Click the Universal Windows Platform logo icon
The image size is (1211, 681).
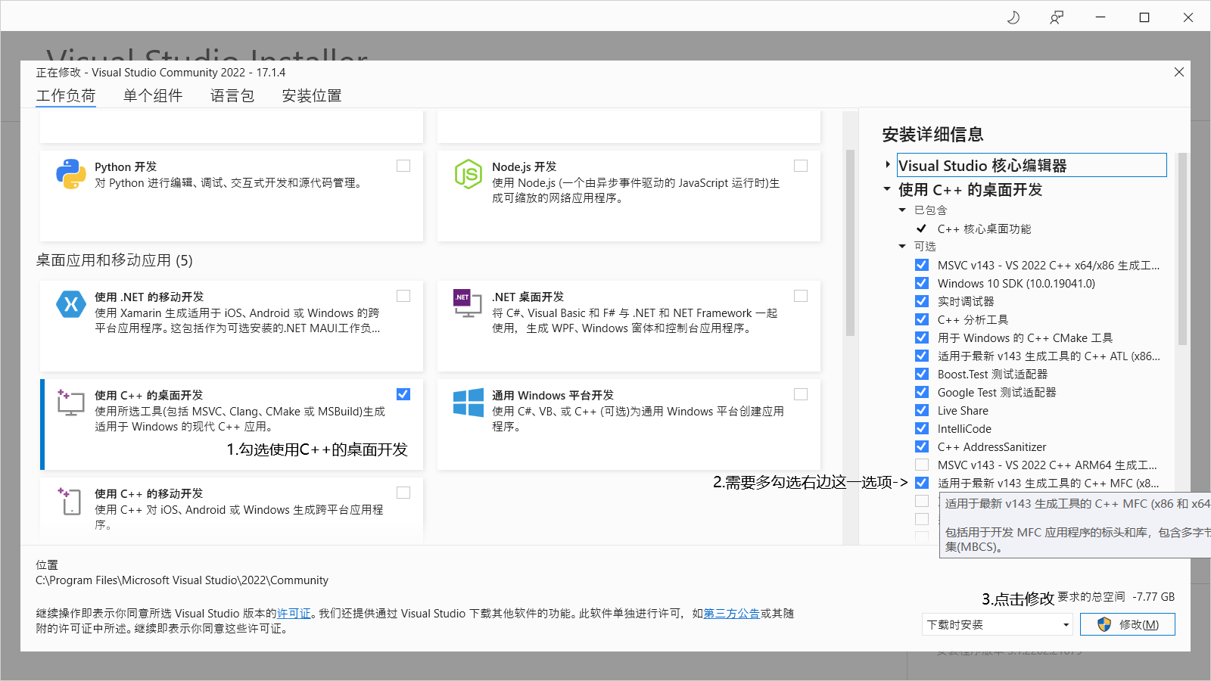[469, 403]
